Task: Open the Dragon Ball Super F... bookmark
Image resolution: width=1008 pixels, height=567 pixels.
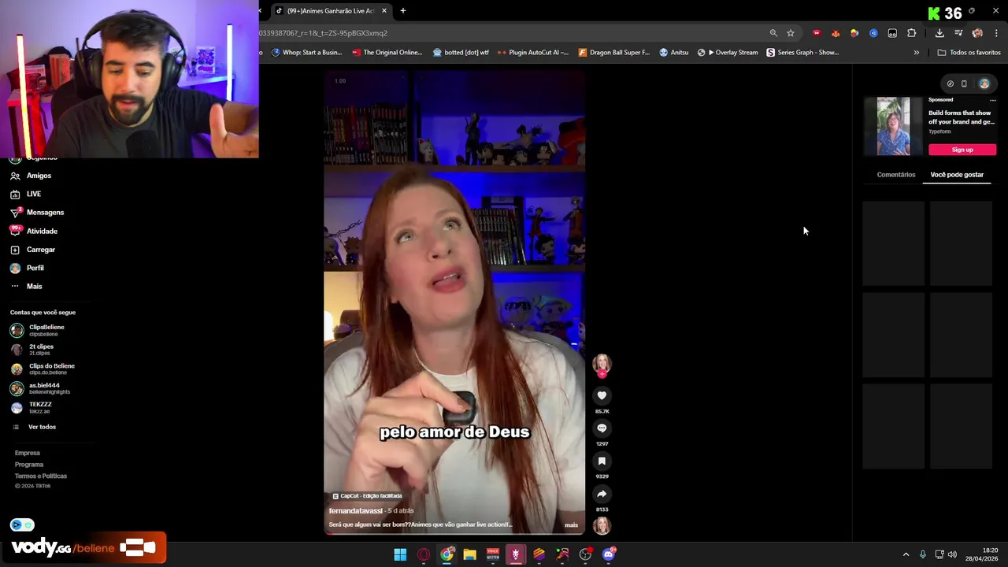Action: click(614, 53)
